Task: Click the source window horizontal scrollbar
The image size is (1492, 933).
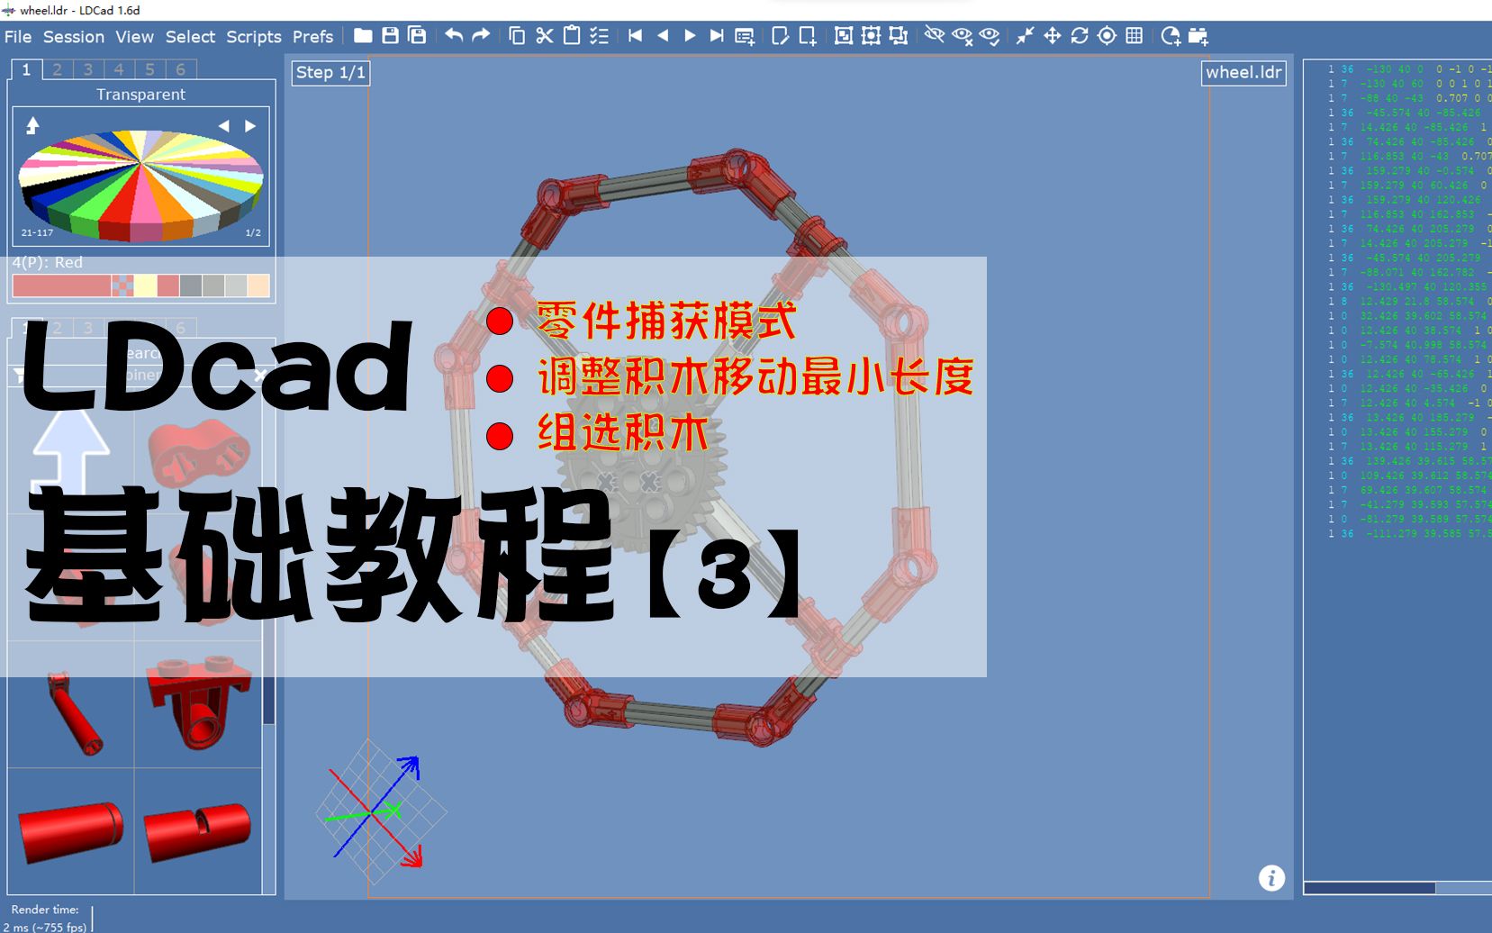Action: coord(1370,888)
